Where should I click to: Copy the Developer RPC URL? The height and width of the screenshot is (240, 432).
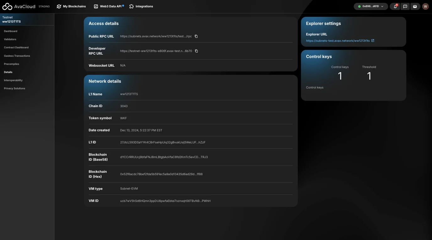click(x=197, y=51)
